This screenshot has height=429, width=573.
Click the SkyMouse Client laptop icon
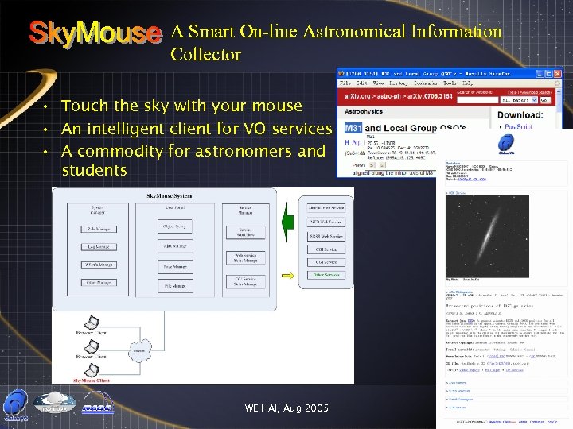(92, 370)
